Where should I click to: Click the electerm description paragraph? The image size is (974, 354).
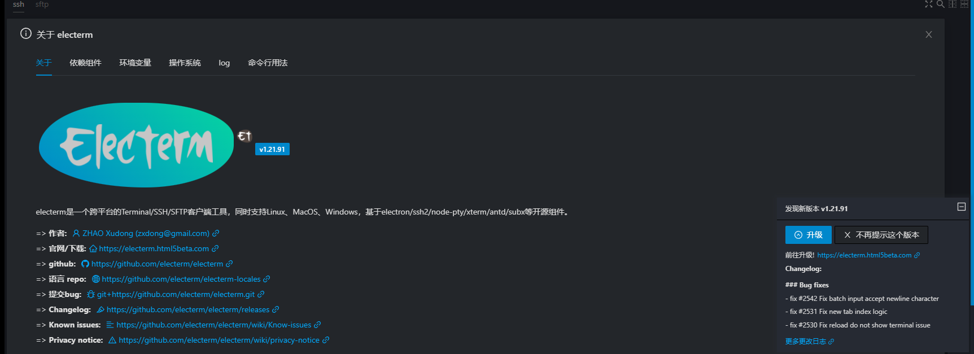coord(303,212)
